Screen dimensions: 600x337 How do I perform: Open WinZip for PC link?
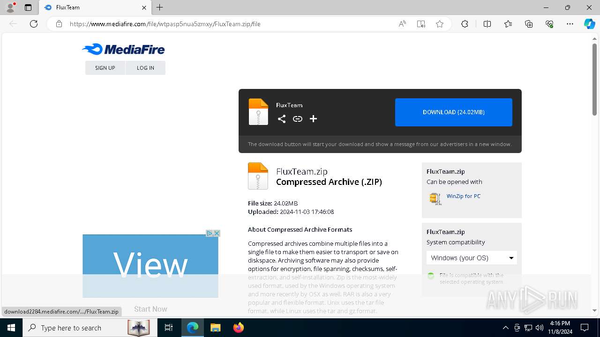[x=464, y=196]
